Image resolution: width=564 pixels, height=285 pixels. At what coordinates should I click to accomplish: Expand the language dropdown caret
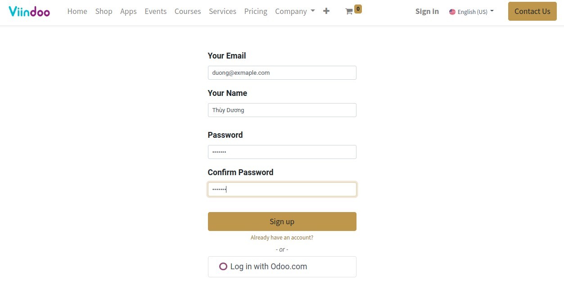point(492,12)
